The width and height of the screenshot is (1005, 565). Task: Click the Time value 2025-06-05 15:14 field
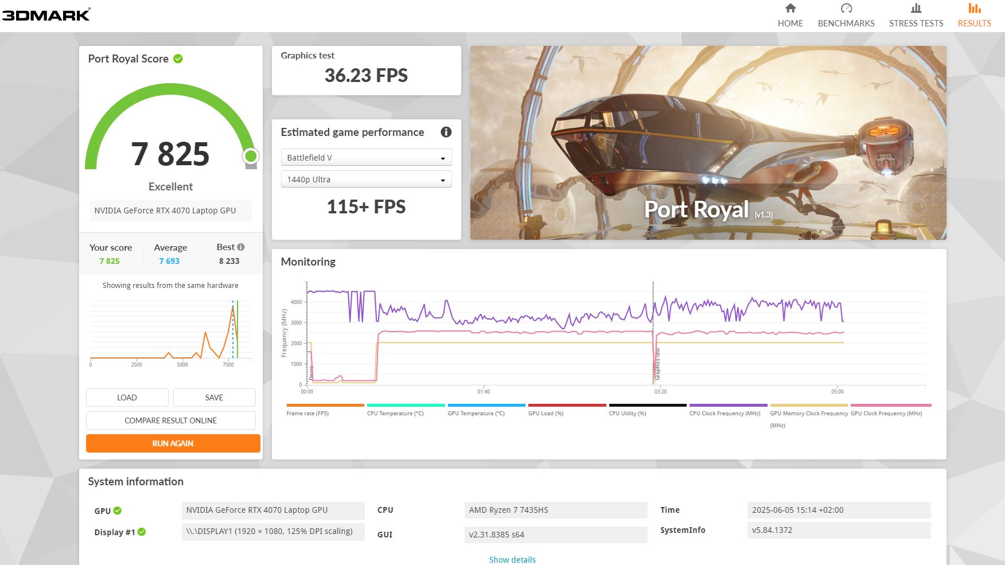tap(839, 510)
